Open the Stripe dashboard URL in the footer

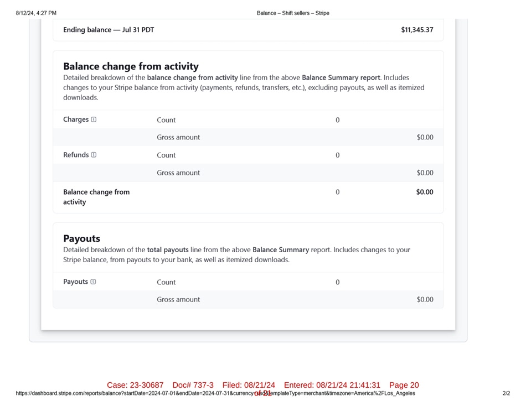(x=215, y=393)
